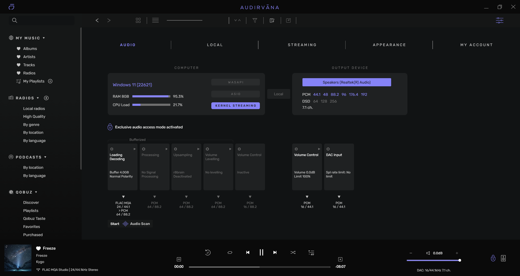The image size is (520, 276).
Task: Click the Local connection button
Action: coord(279,94)
